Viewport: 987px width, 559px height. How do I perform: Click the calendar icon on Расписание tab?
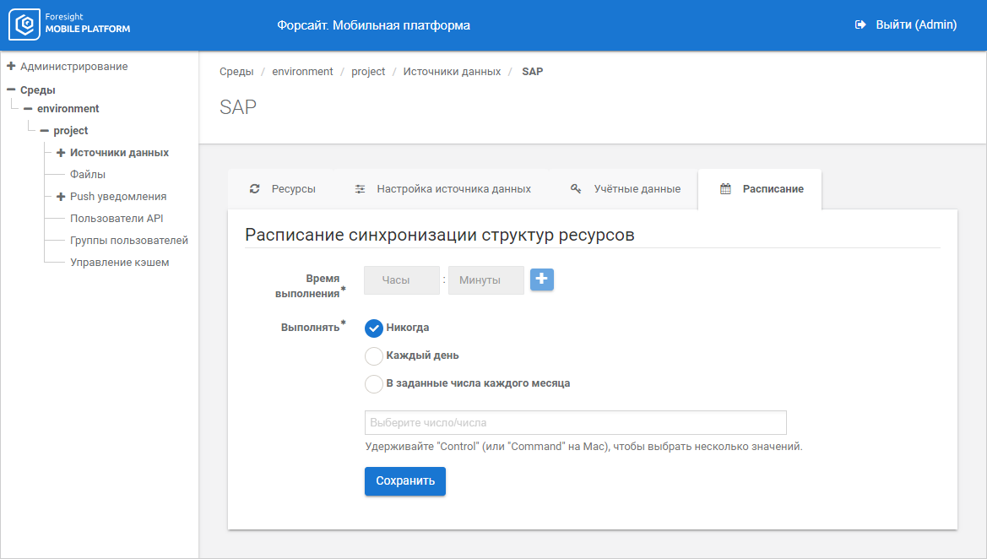(725, 189)
